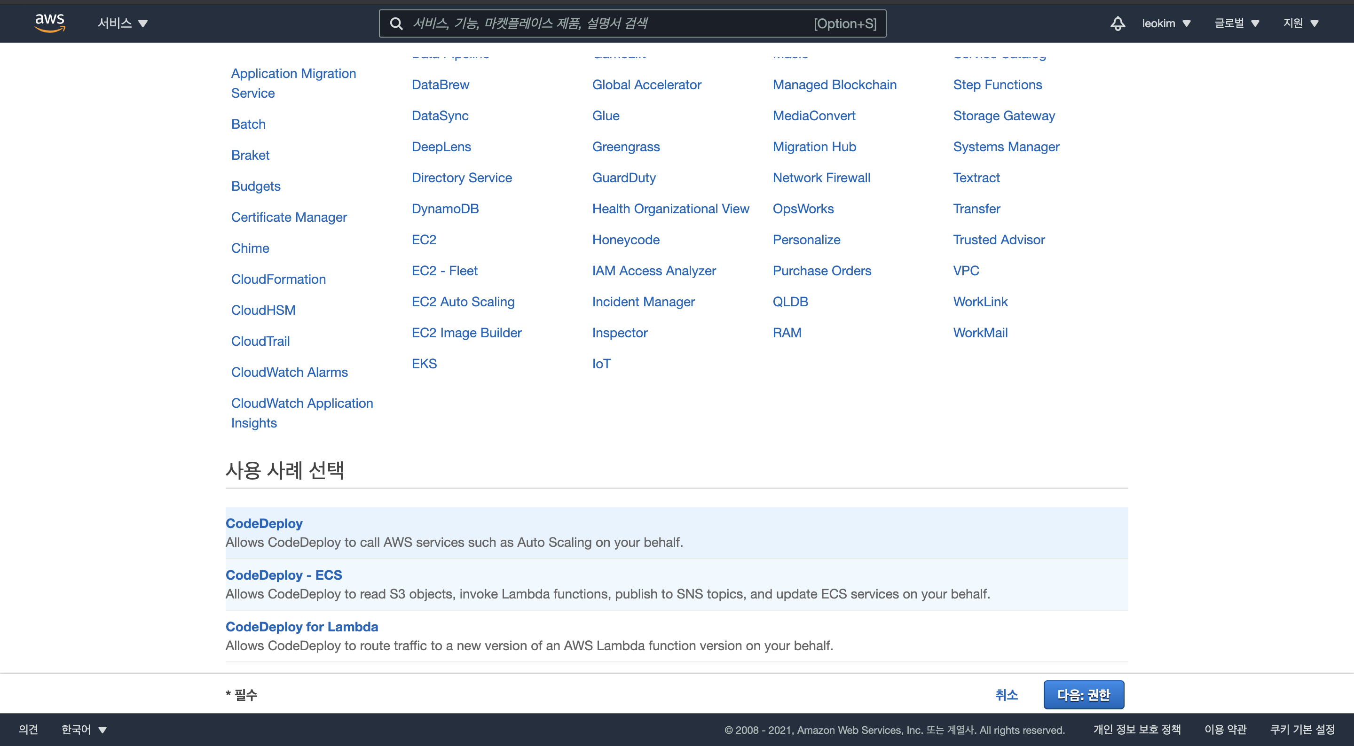Select the VPC service icon
Viewport: 1354px width, 746px height.
pos(966,270)
